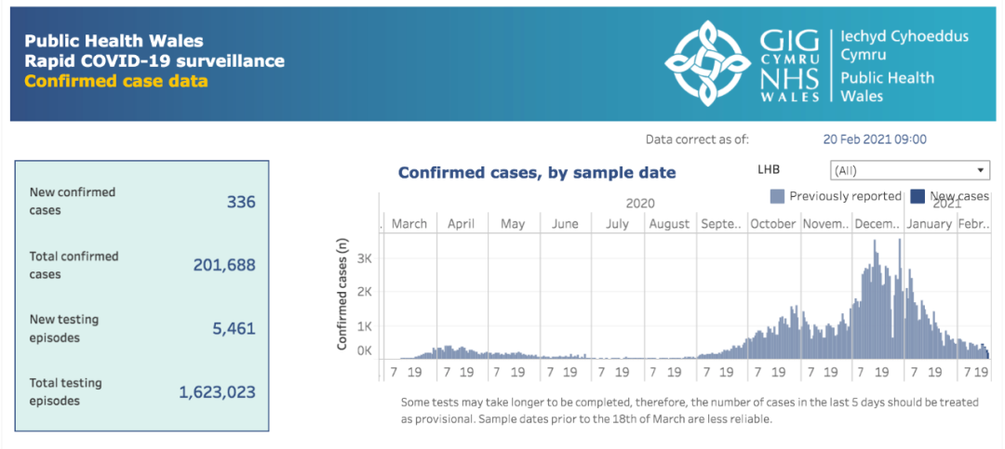Click the Total confirmed cases figure 201,688
Viewport: 1005px width, 449px height.
click(x=224, y=265)
